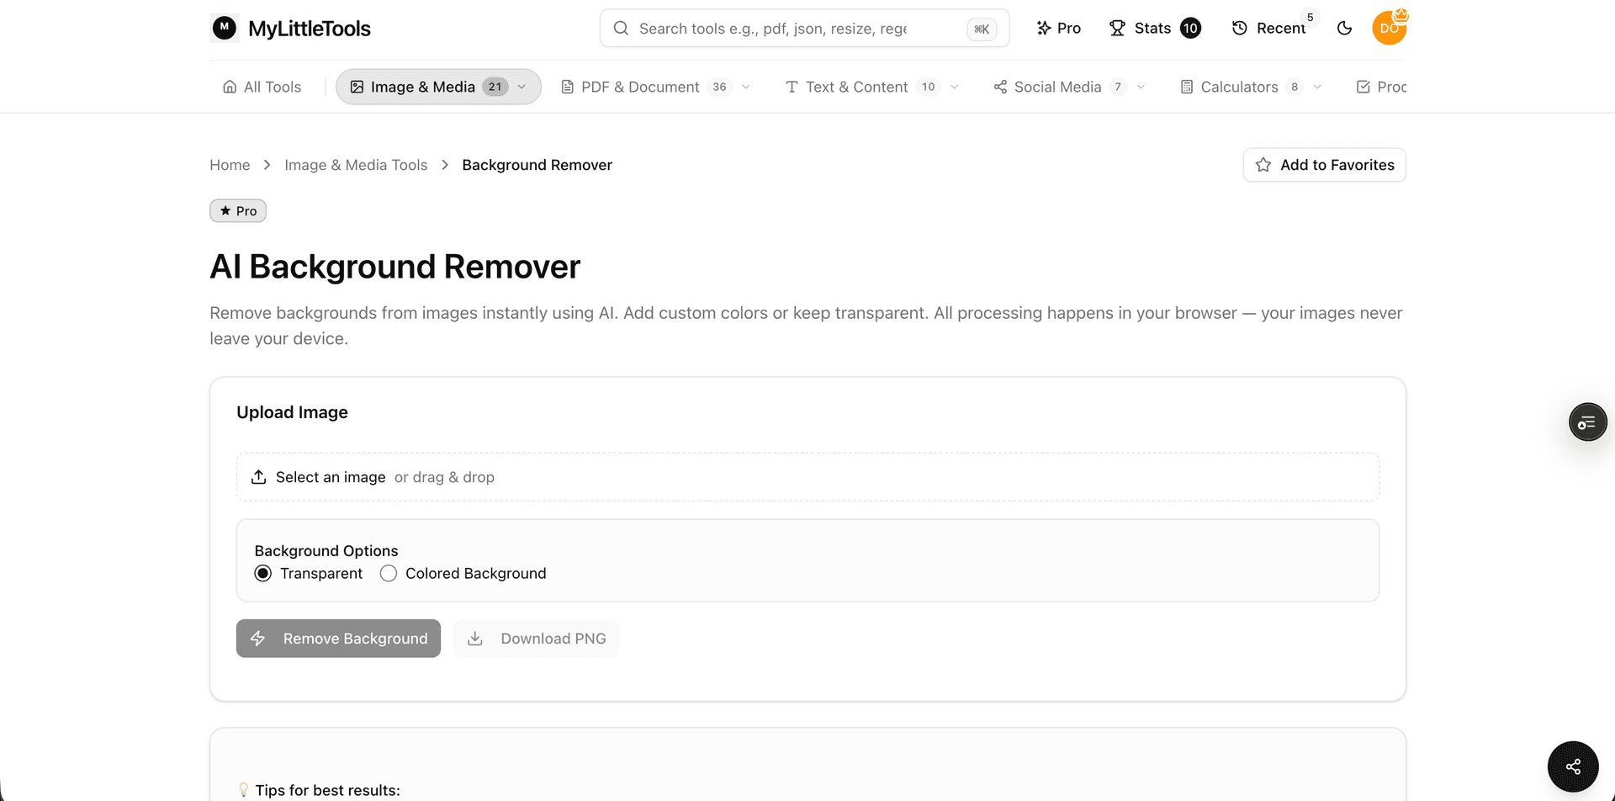
Task: Select the Colored Background radio option
Action: (x=389, y=573)
